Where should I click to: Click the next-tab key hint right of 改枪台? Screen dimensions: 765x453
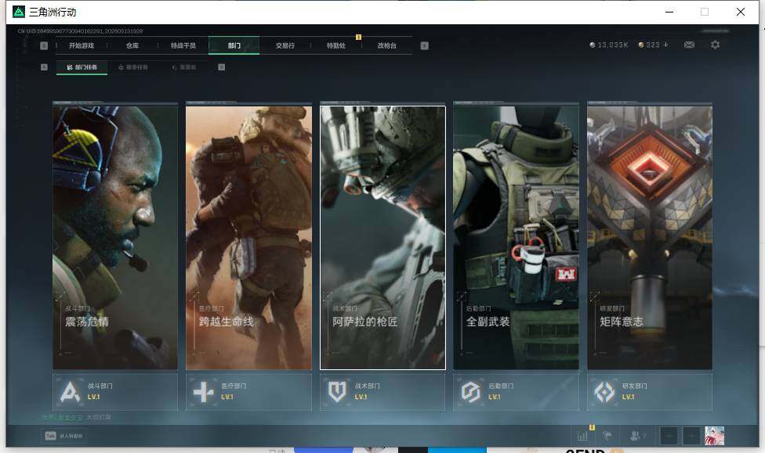pos(425,45)
